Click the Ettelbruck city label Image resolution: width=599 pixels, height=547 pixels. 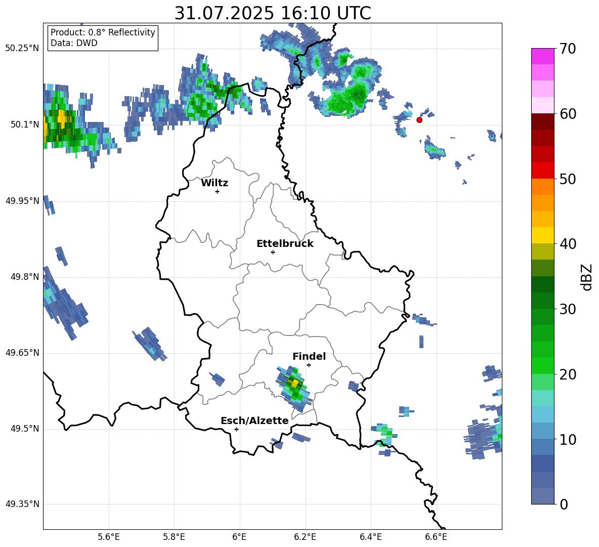pyautogui.click(x=285, y=244)
